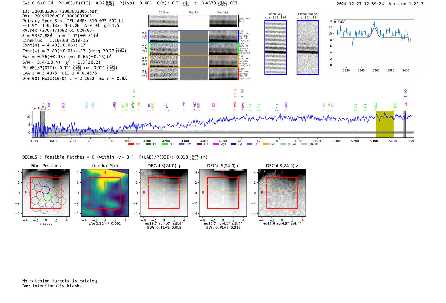Click the HeII orange legend swatch
446x303 pixels.
click(x=266, y=144)
